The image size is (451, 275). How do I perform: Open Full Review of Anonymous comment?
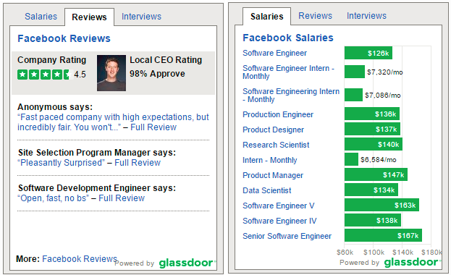[153, 127]
